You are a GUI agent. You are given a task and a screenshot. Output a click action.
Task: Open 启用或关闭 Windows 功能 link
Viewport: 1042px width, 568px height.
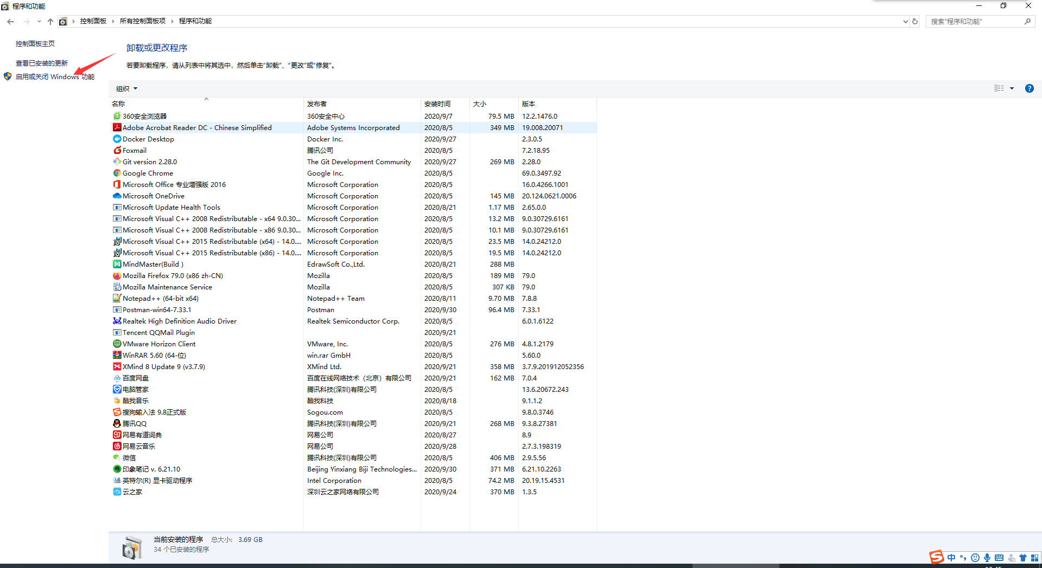point(55,76)
